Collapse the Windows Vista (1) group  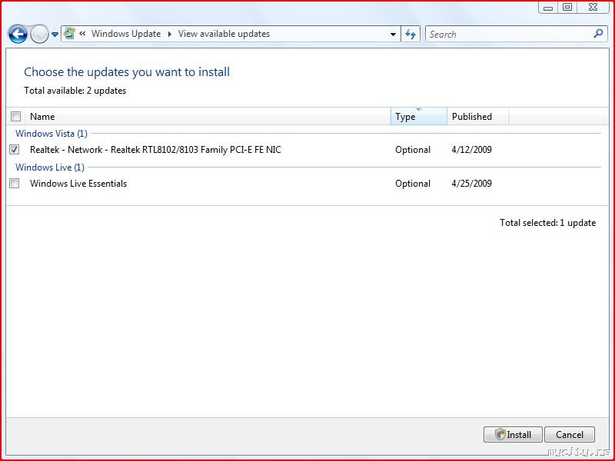tap(52, 133)
